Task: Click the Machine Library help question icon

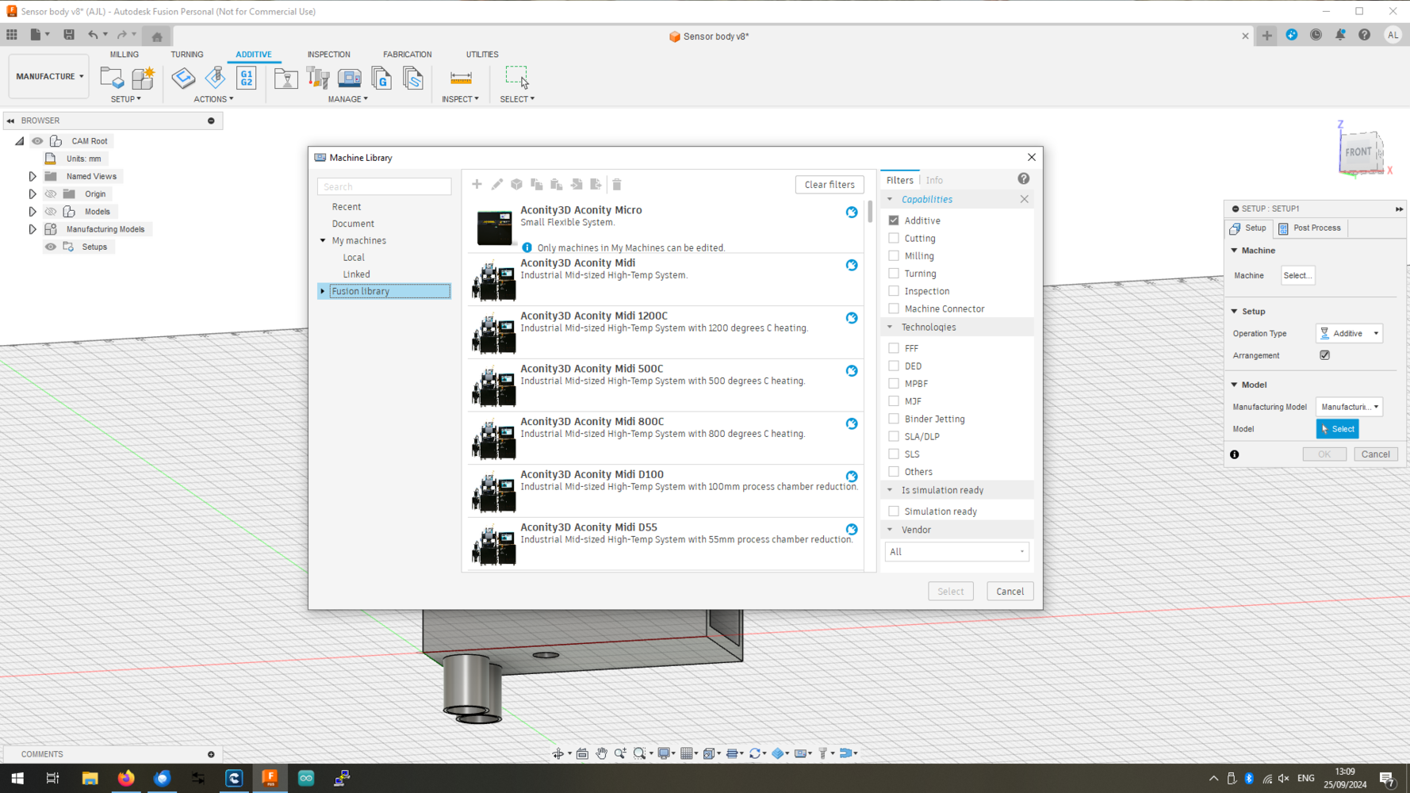Action: 1024,179
